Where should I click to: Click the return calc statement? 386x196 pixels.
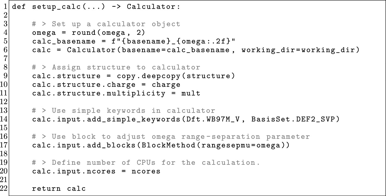point(59,189)
